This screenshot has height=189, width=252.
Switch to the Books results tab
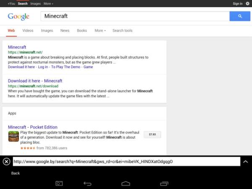(x=82, y=31)
